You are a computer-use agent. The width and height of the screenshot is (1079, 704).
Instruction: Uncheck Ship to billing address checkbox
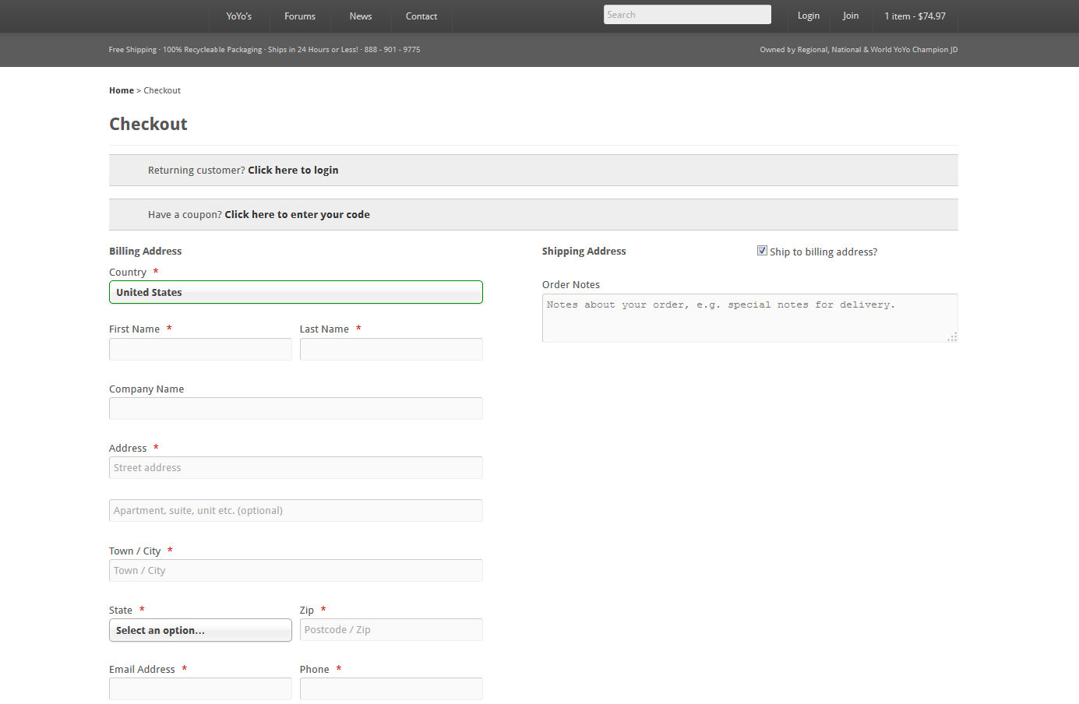point(762,251)
